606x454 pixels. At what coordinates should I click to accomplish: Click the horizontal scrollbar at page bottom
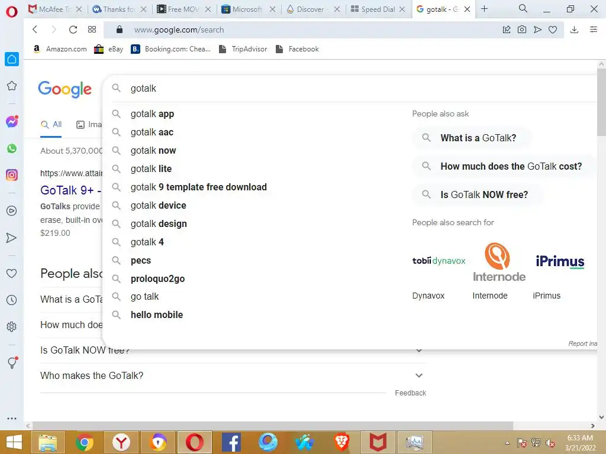[x=272, y=426]
